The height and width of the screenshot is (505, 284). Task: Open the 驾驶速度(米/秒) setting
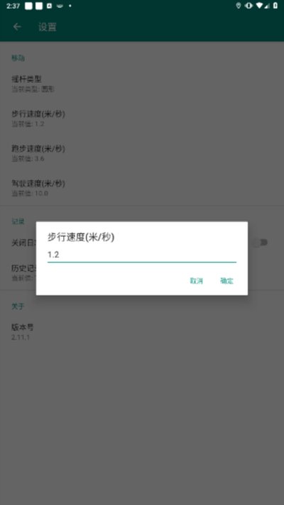tap(142, 188)
